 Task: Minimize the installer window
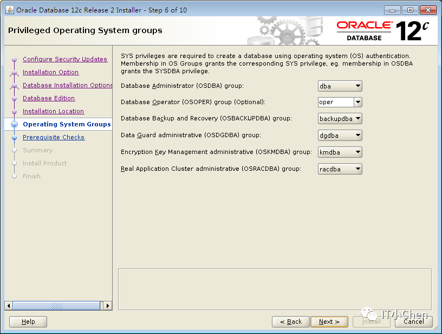click(392, 10)
